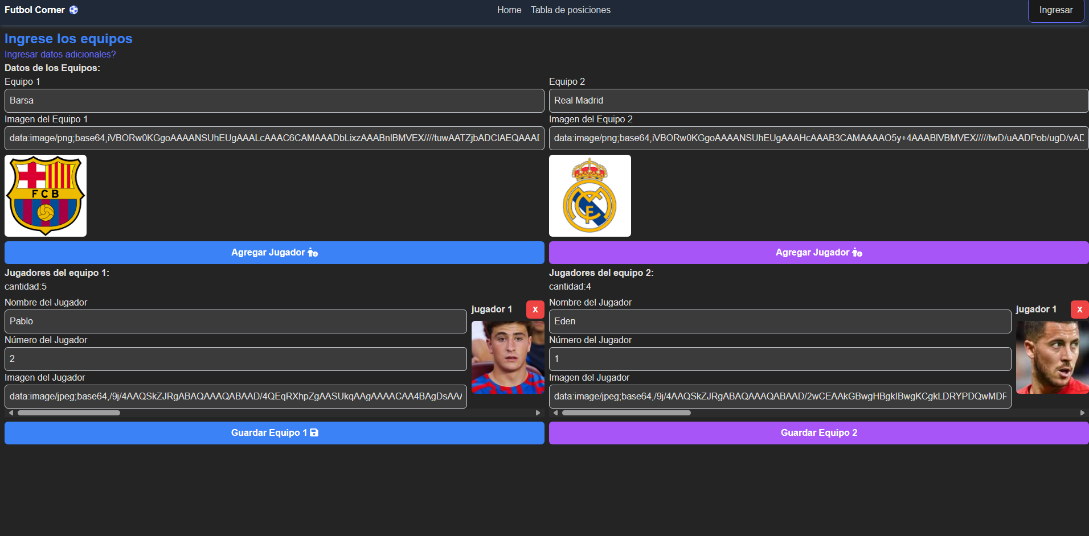Click left arrow of equipo 1 players scrollbar
1089x536 pixels.
pyautogui.click(x=11, y=413)
